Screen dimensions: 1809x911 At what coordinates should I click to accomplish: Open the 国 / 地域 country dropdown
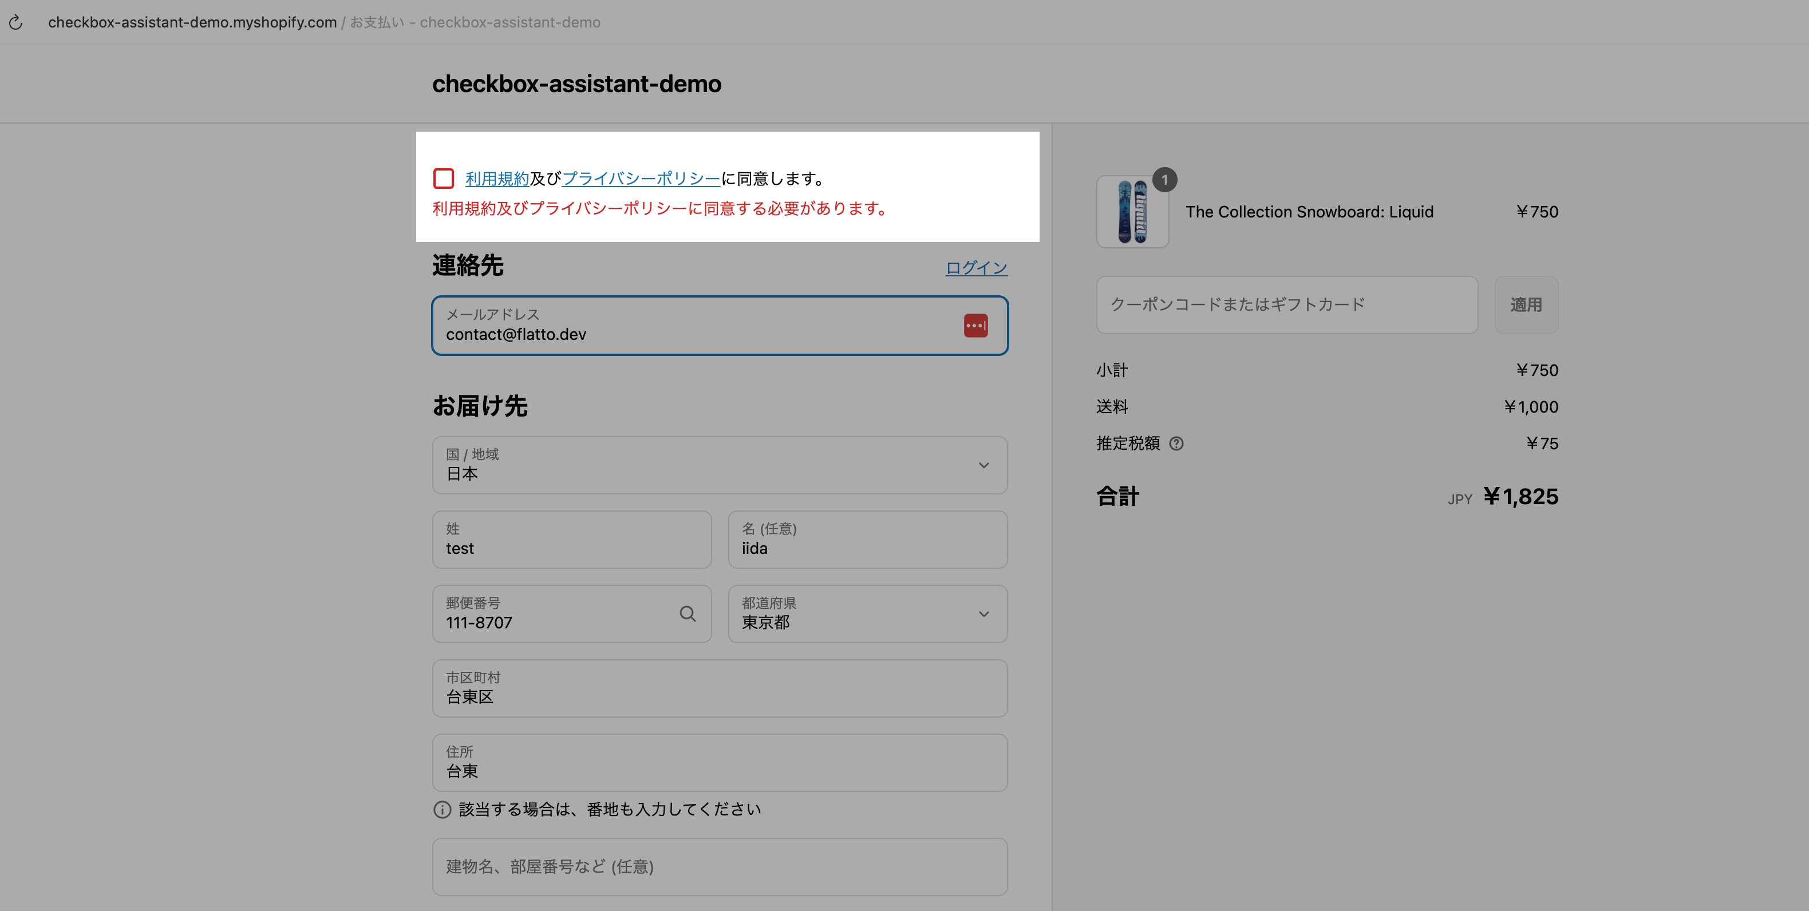[720, 465]
